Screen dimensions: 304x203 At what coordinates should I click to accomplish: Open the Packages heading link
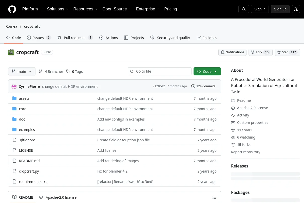coord(240,192)
